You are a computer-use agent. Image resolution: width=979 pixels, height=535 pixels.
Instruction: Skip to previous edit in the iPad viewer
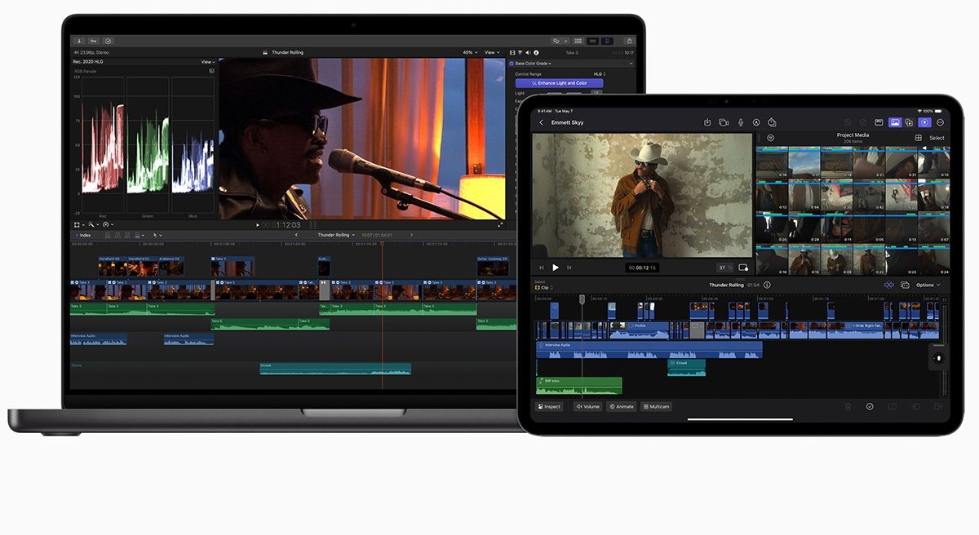coord(542,267)
